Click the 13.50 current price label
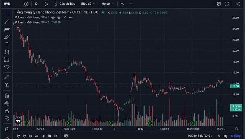 pos(235,86)
